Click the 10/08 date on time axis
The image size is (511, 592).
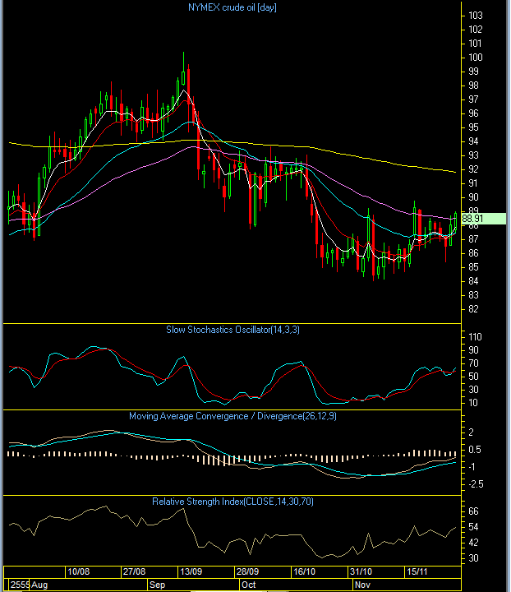[79, 571]
